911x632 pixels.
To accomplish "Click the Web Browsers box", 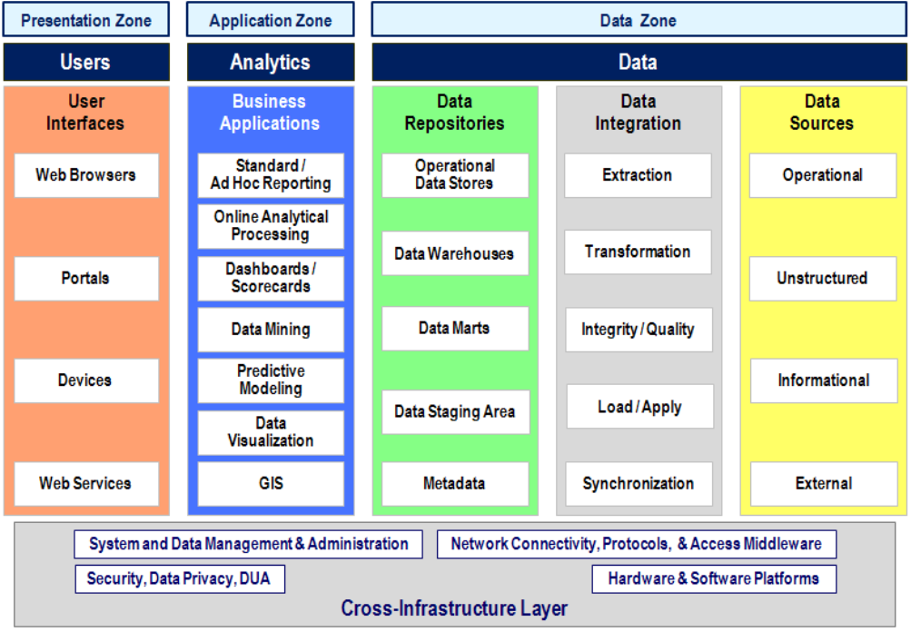I will [x=86, y=175].
